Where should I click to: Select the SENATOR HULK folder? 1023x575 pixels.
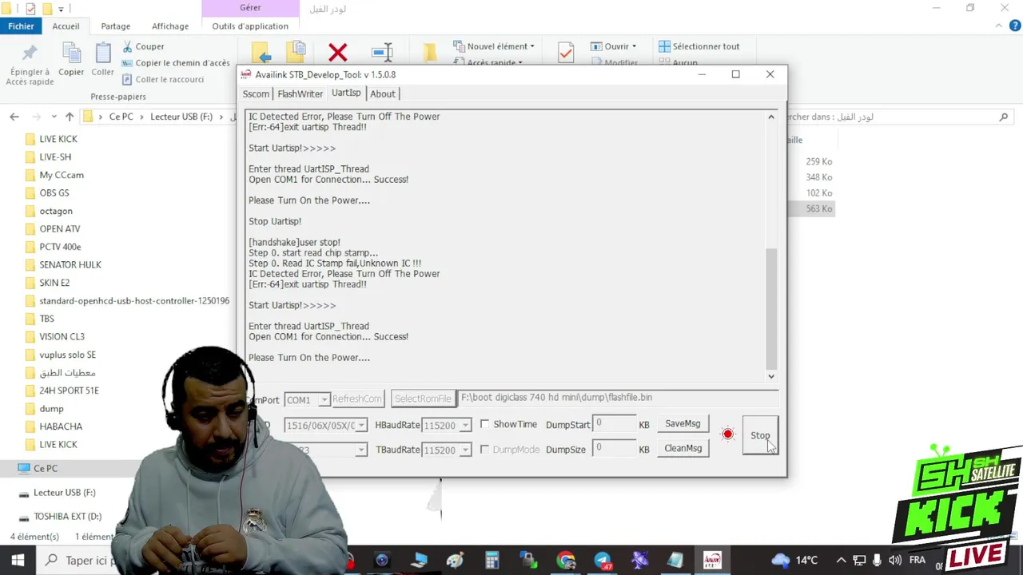pyautogui.click(x=70, y=264)
